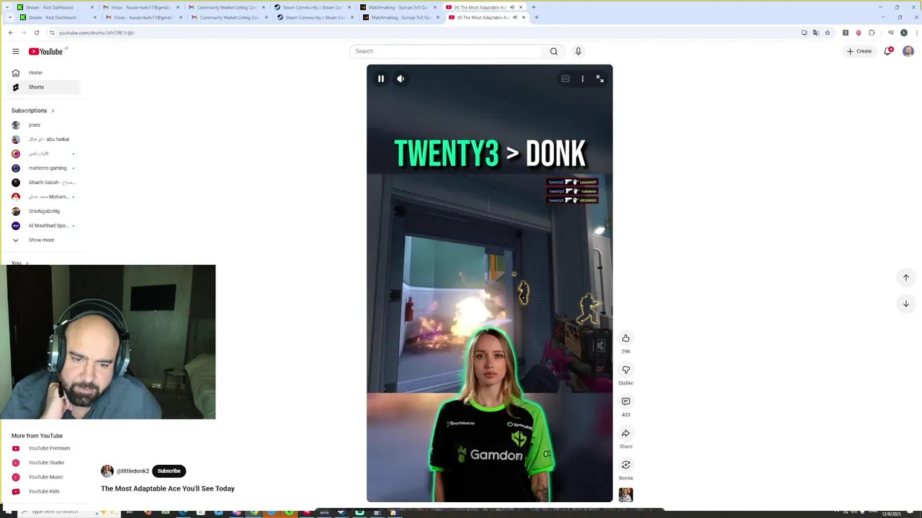
Task: View site information icon in address bar
Action: point(52,32)
